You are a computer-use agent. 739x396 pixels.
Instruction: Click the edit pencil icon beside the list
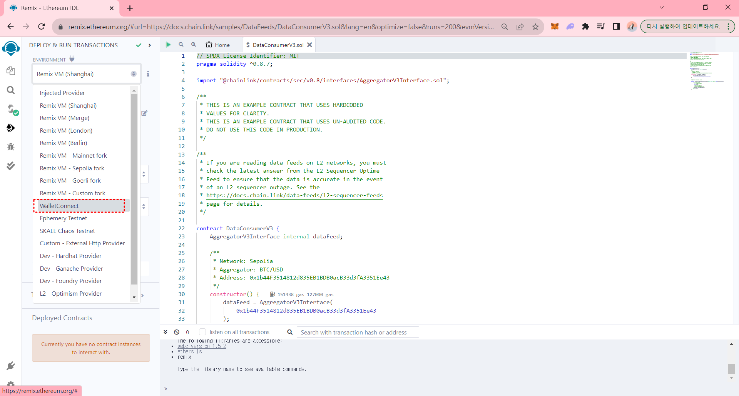point(144,113)
